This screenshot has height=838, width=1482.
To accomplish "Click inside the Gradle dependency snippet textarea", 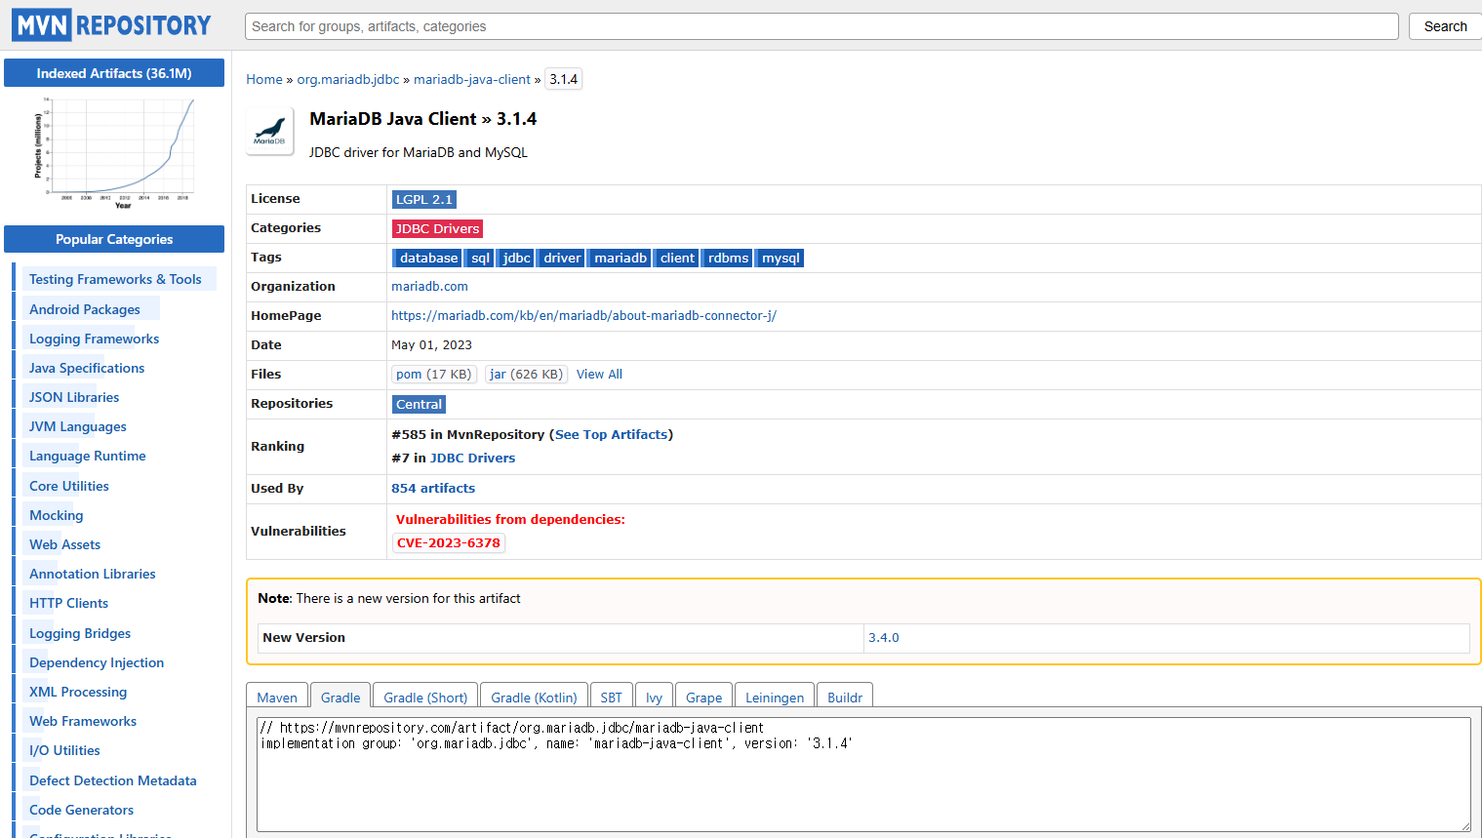I will tap(863, 775).
